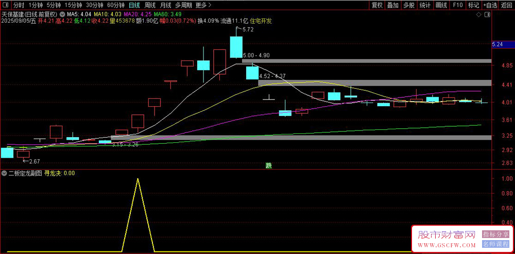The width and height of the screenshot is (515, 254).
Task: Click the panel toggle icon at top-left
Action: pyautogui.click(x=6, y=5)
